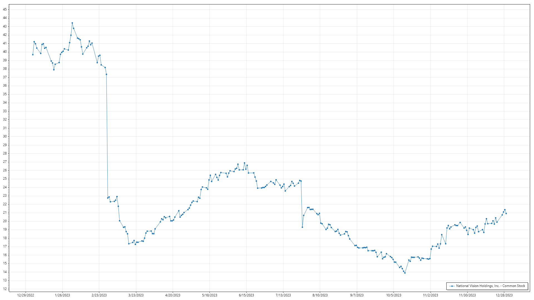This screenshot has height=300, width=534.
Task: Click the lowest data point near 13.9
Action: pyautogui.click(x=405, y=273)
